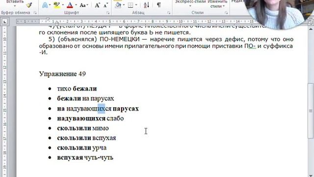Viewport: 314px width, 177px height.
Task: Click the tab stop selector box
Action: coord(4,22)
